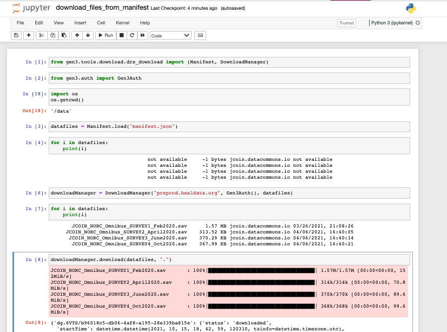Paste cells below icon
Image resolution: width=447 pixels, height=332 pixels.
tap(64, 35)
